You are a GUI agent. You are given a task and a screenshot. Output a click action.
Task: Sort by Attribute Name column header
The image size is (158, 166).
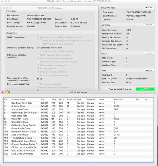25,99
